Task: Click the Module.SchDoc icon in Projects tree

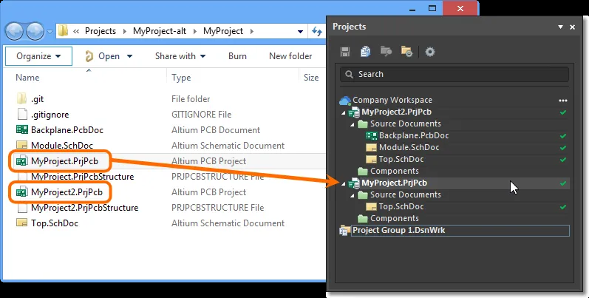Action: [371, 148]
